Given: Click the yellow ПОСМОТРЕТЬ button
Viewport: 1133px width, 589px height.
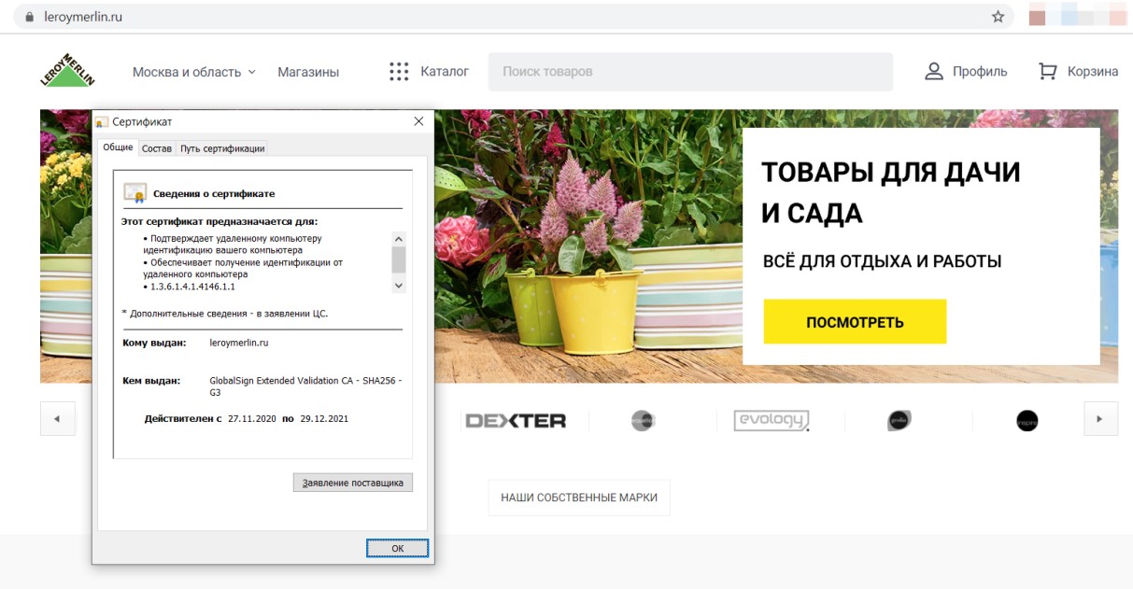Looking at the screenshot, I should tap(855, 322).
